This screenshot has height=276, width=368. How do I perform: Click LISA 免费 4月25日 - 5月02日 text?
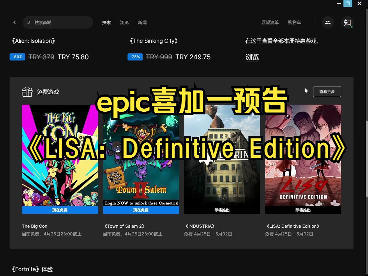click(x=289, y=234)
